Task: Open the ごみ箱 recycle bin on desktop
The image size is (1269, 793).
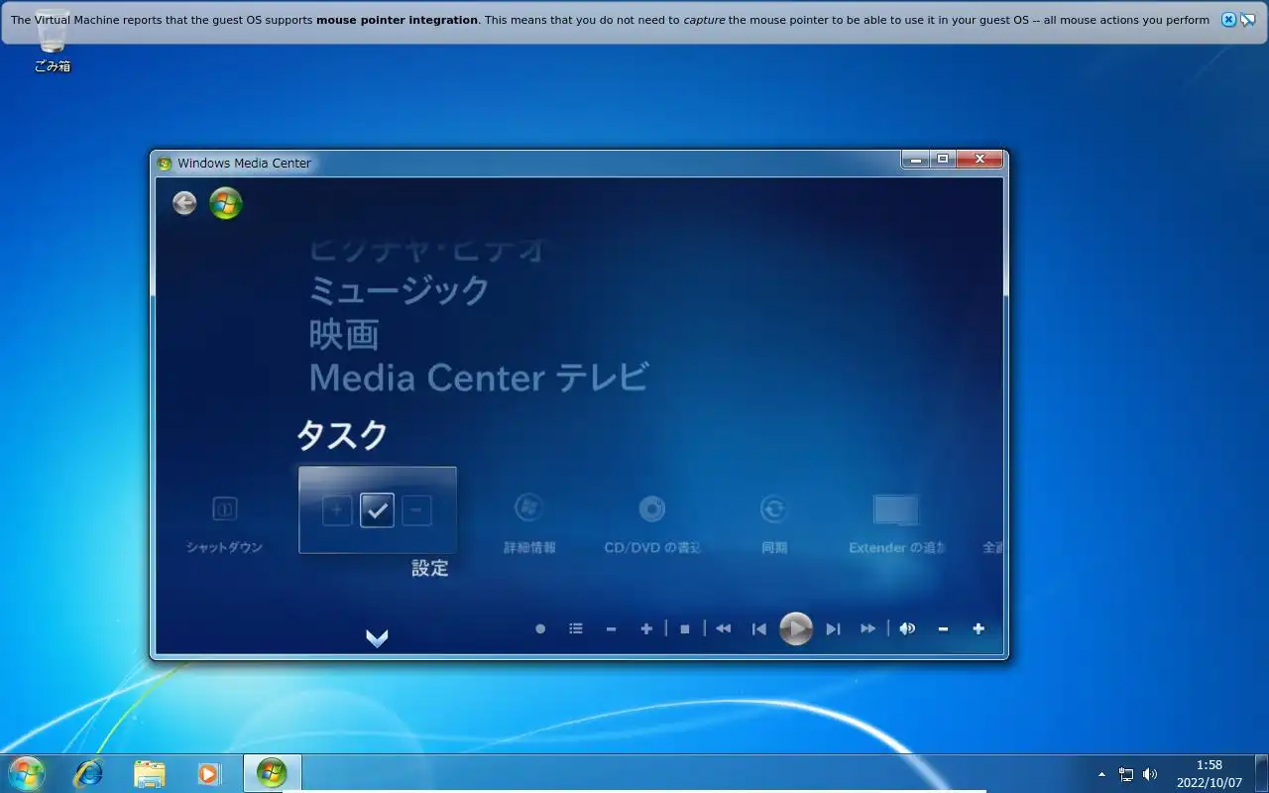Action: pos(52,43)
